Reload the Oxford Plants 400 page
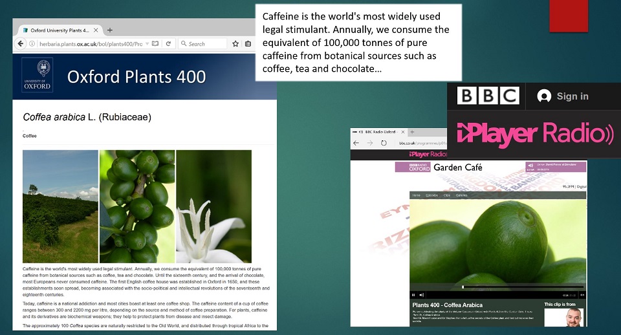621x335 pixels. click(x=168, y=43)
